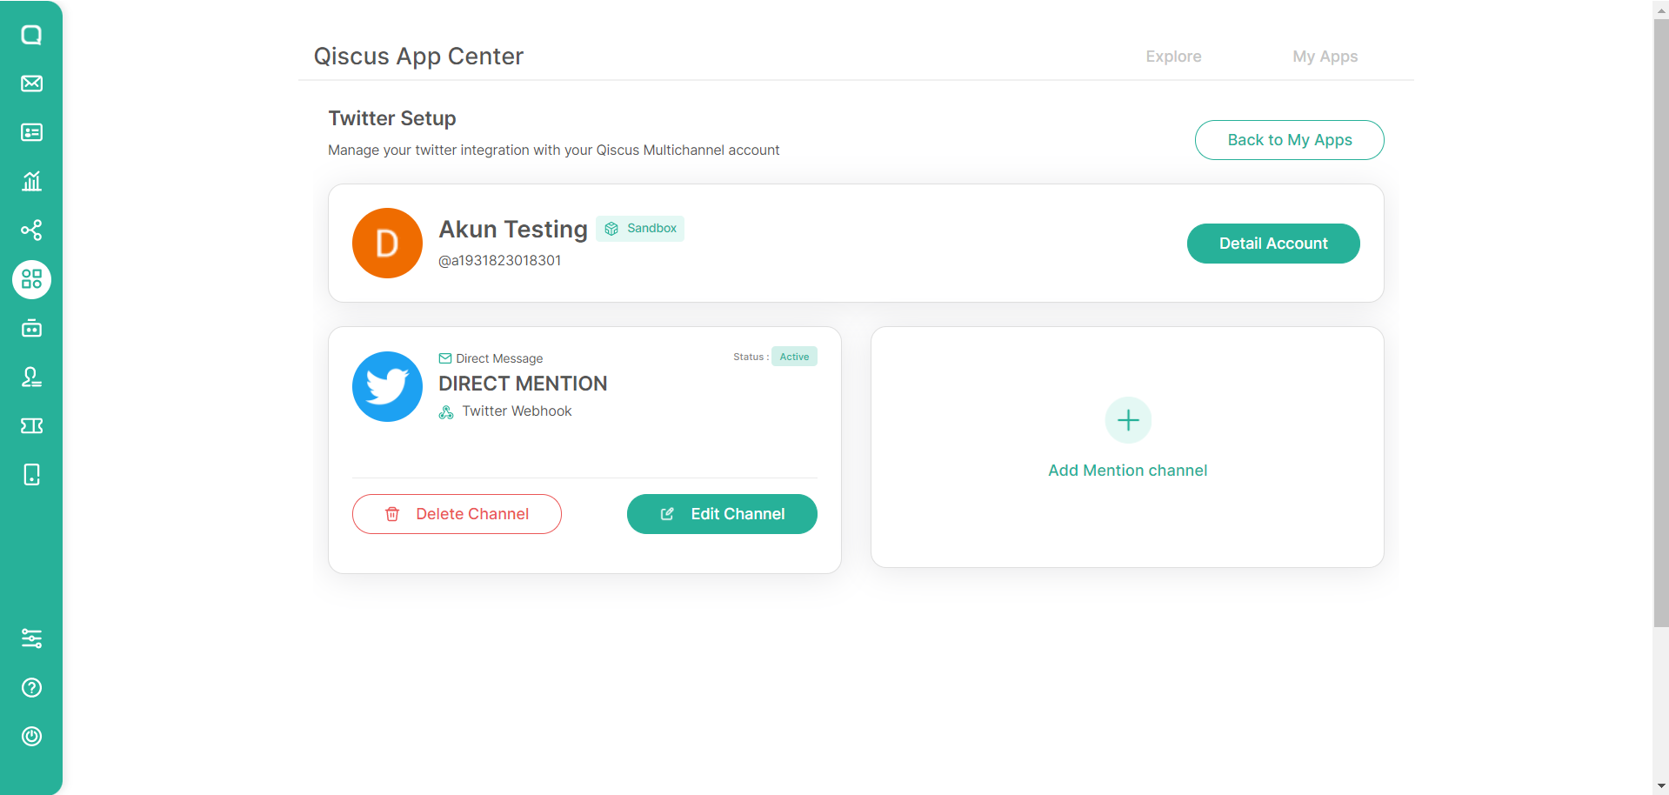Select the App Center grid icon

(x=31, y=279)
